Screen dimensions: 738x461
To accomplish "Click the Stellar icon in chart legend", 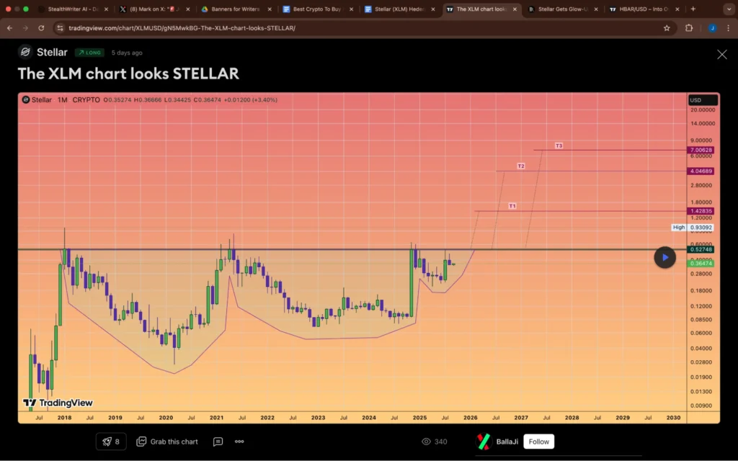I will pos(26,99).
